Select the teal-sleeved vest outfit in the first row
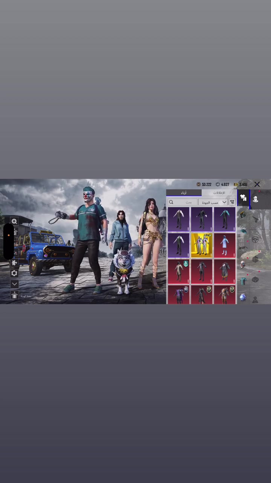Screen dimensions: 271x483 point(224,219)
